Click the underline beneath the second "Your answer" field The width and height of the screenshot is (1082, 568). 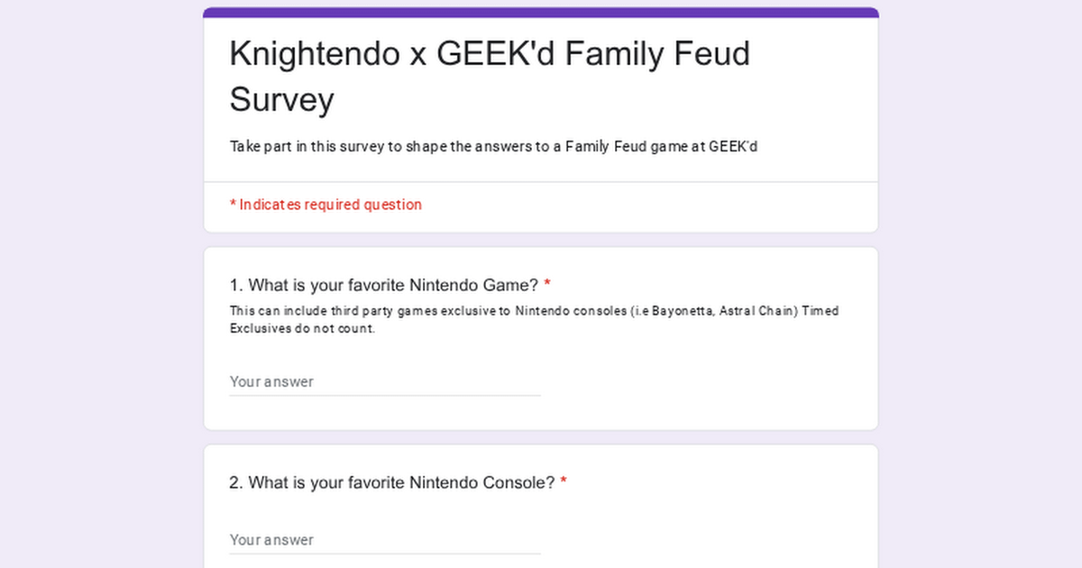coord(384,553)
